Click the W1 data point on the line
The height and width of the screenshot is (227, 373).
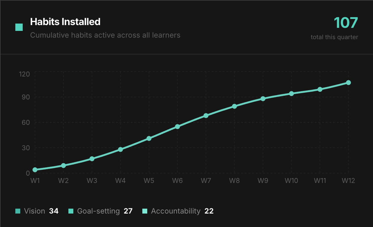35,170
